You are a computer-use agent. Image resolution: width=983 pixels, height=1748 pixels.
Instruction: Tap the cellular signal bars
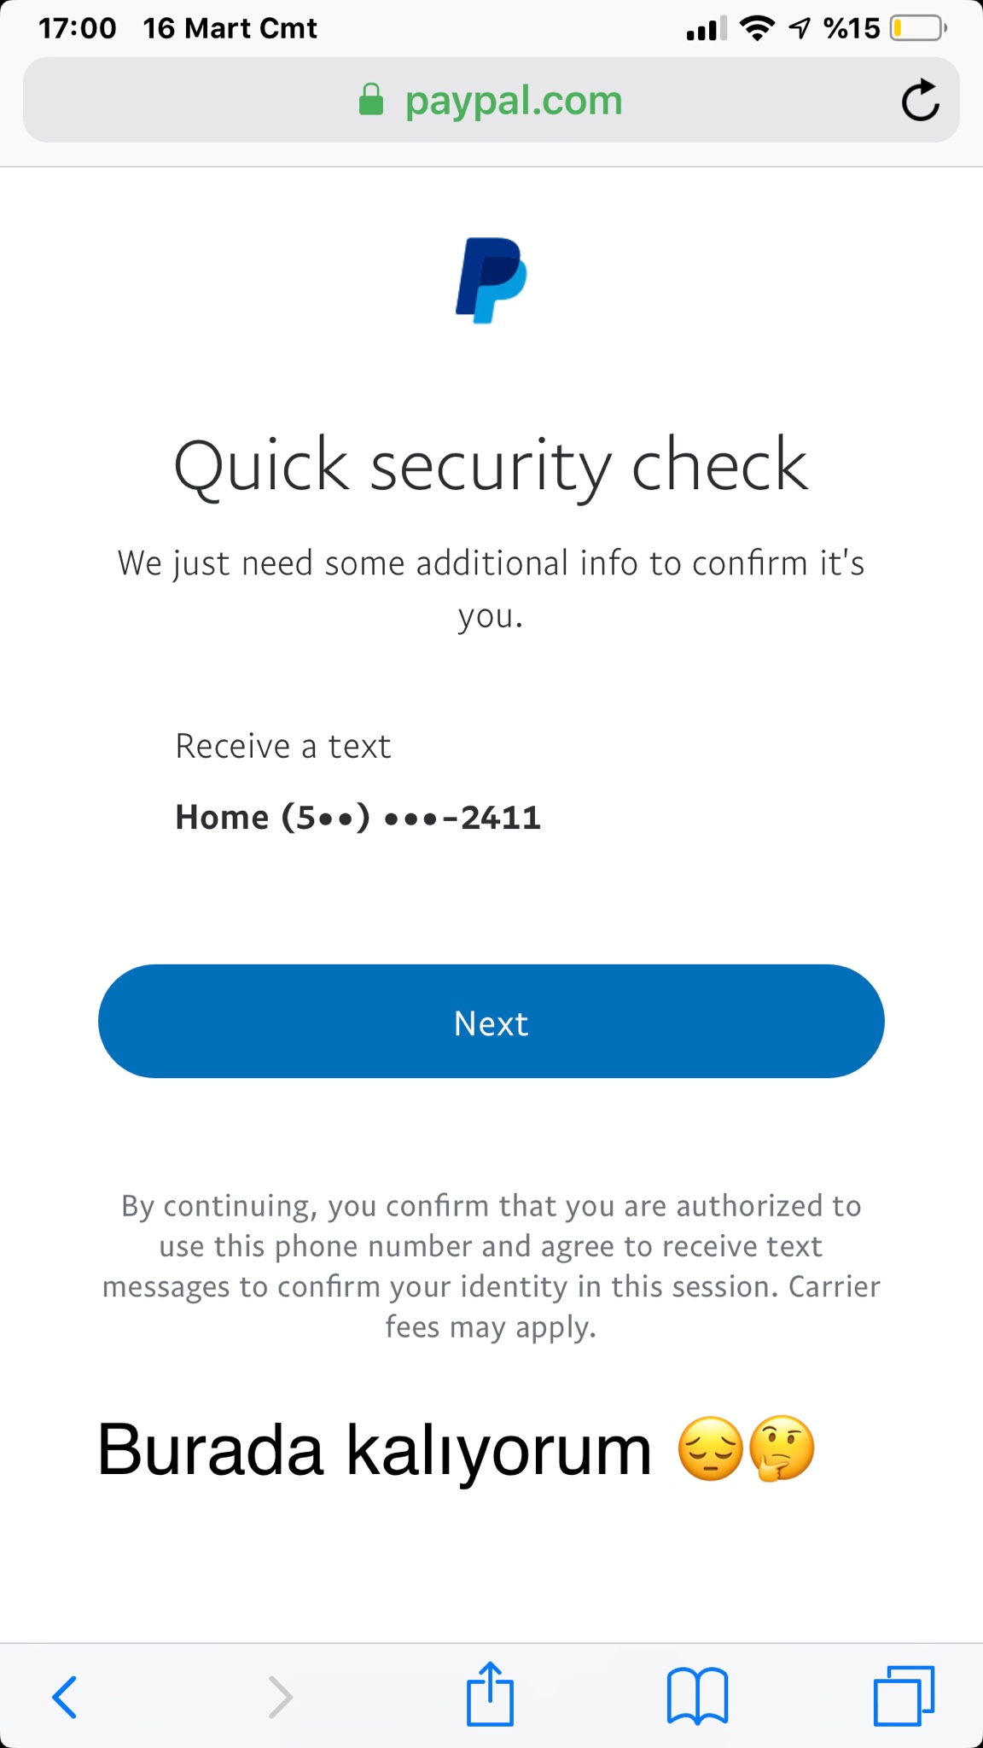point(706,29)
